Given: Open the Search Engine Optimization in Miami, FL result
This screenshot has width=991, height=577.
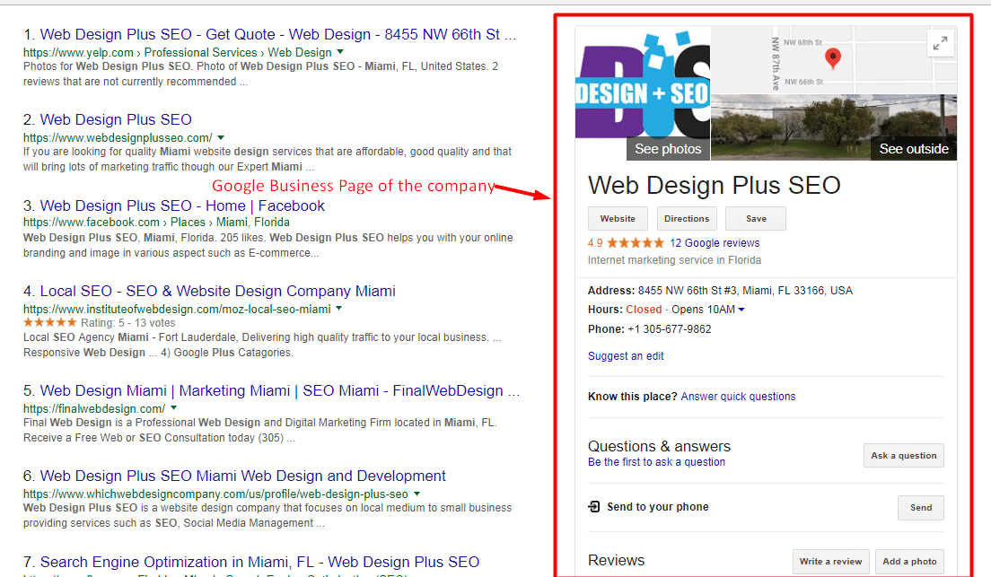Looking at the screenshot, I should [x=259, y=562].
